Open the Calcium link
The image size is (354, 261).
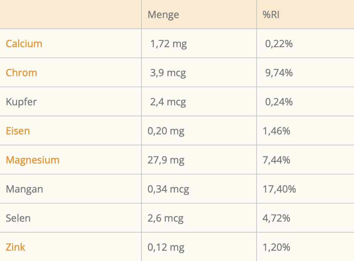click(x=24, y=44)
